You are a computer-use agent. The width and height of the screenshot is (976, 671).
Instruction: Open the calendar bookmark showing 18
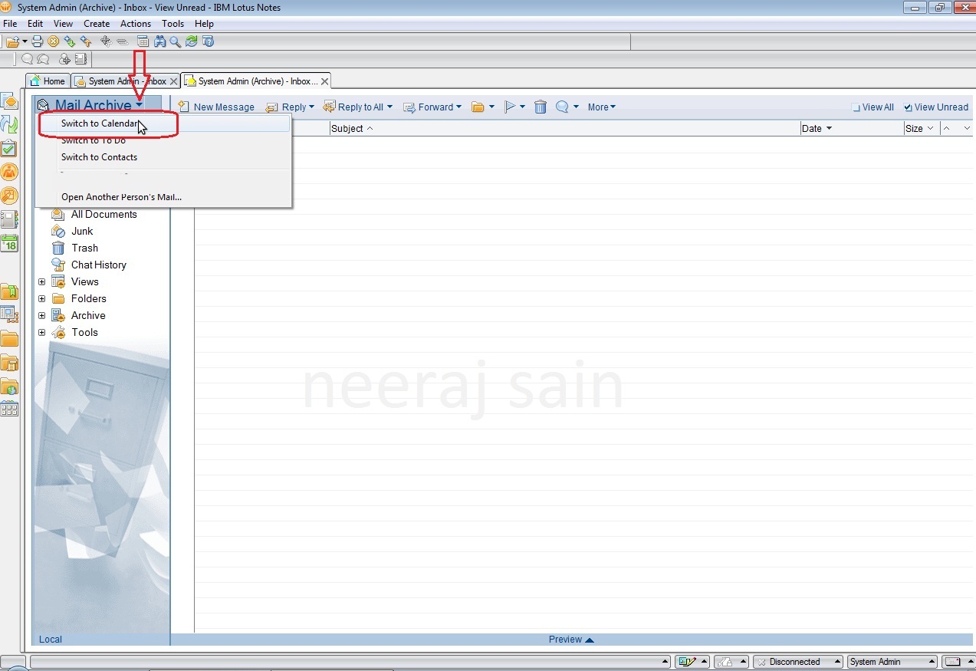click(x=9, y=244)
